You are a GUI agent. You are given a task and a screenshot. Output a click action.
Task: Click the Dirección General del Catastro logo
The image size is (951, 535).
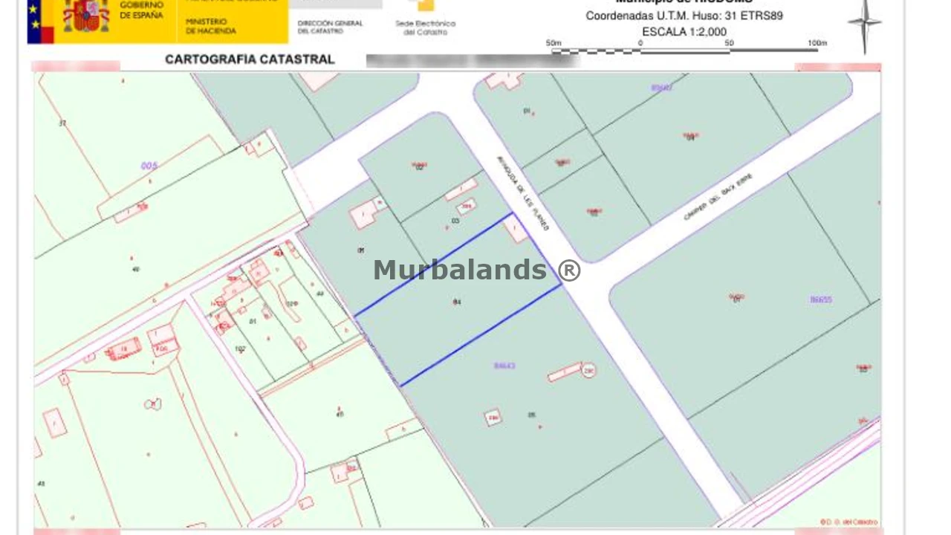[330, 27]
